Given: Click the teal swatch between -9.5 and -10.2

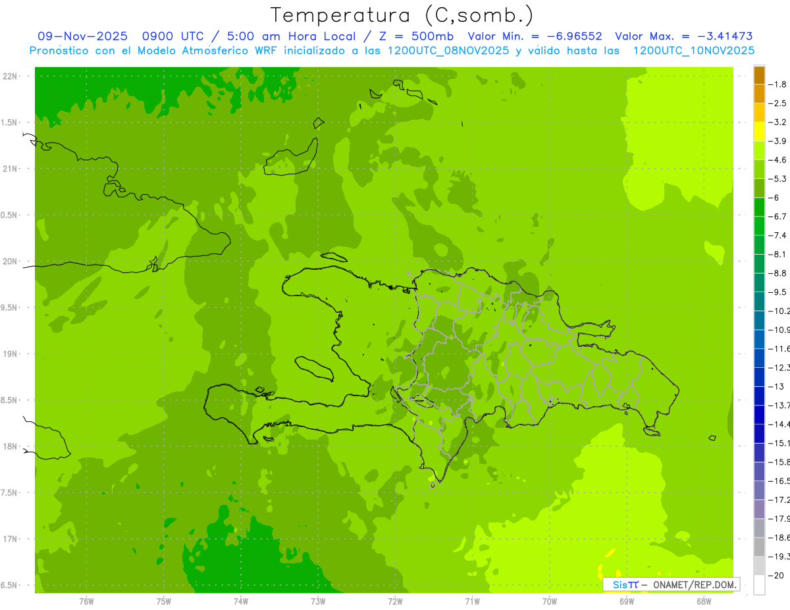Looking at the screenshot, I should tap(759, 301).
